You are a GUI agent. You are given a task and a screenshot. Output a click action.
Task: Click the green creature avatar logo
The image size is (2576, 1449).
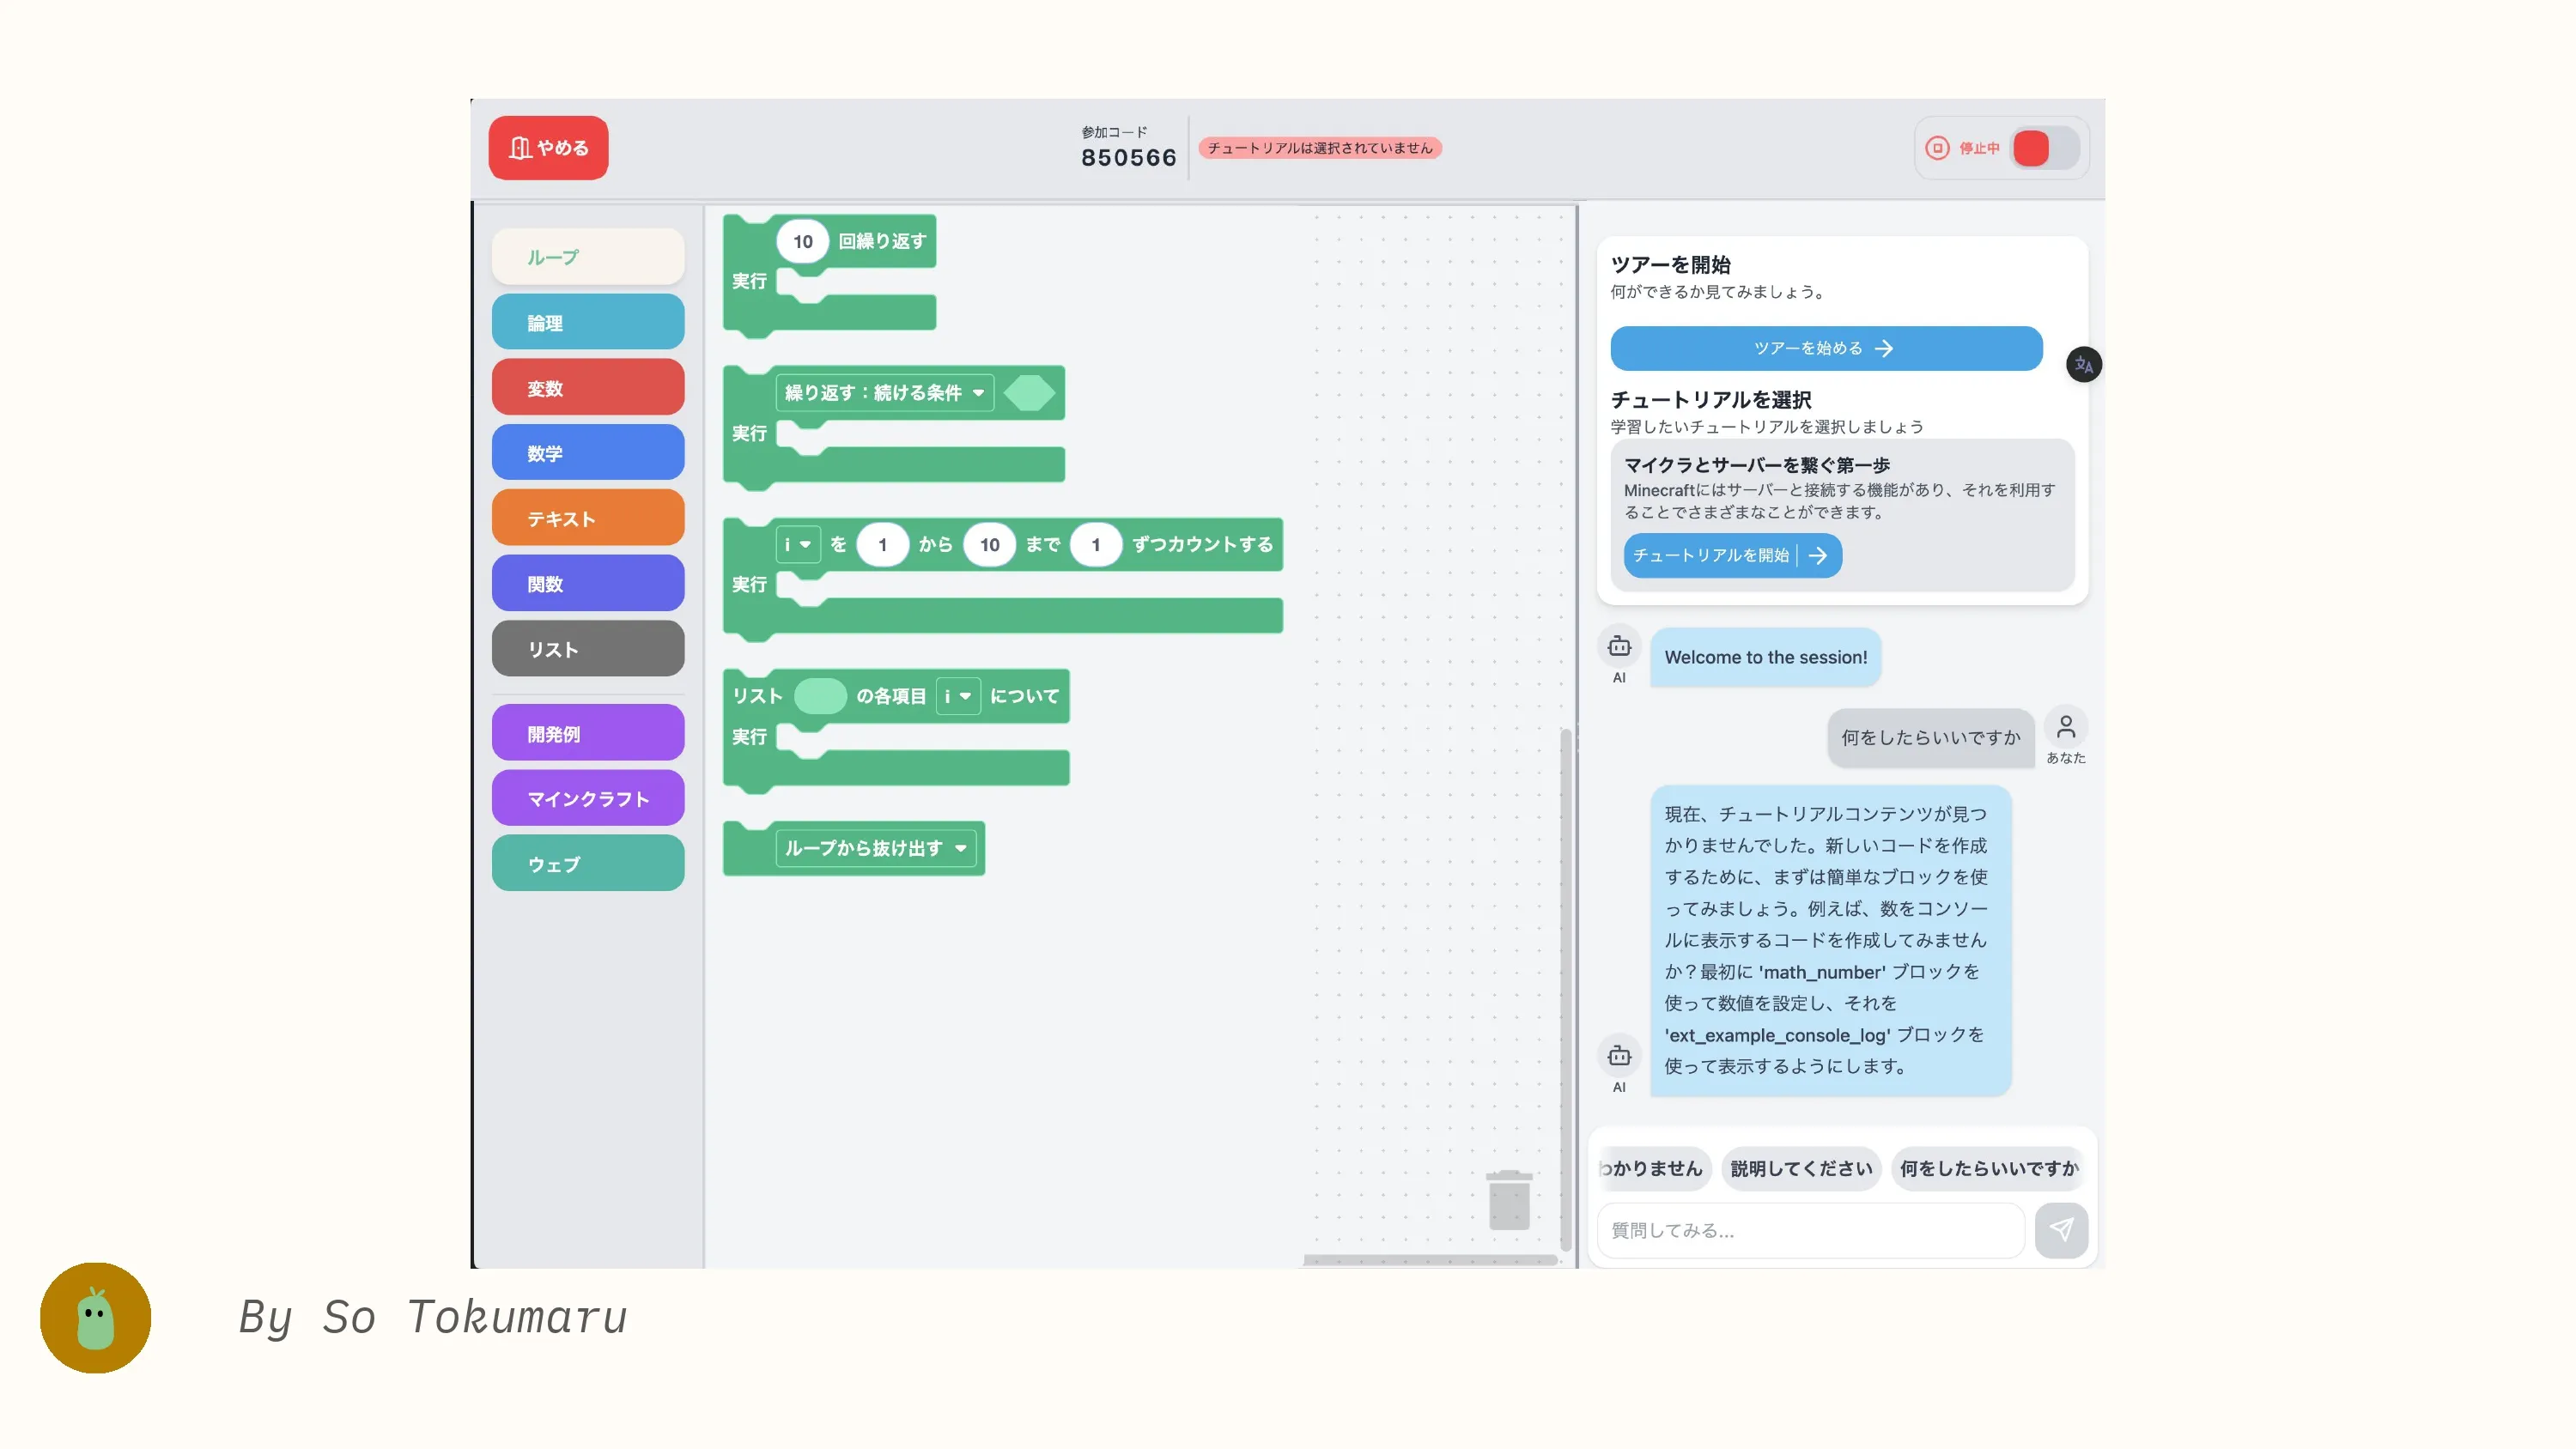96,1318
